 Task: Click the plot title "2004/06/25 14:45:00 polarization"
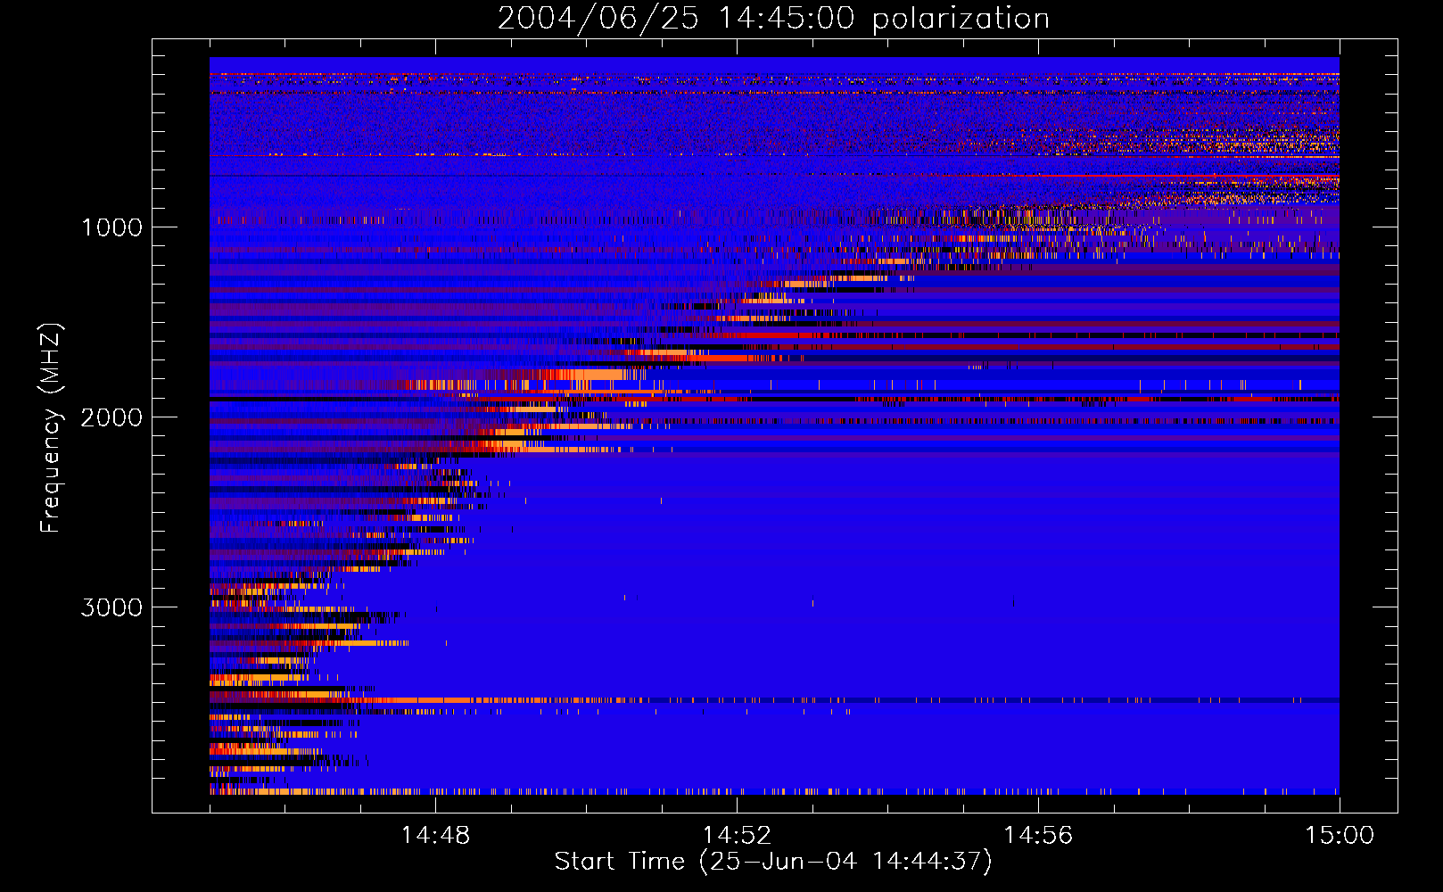(x=773, y=19)
